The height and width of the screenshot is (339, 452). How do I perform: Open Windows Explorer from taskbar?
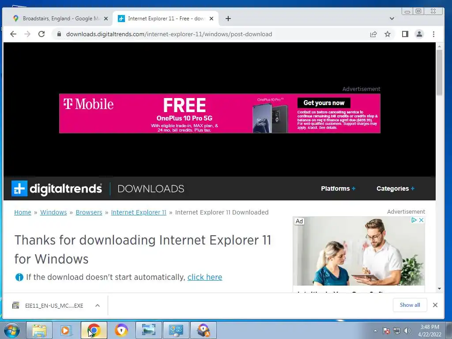pos(39,330)
